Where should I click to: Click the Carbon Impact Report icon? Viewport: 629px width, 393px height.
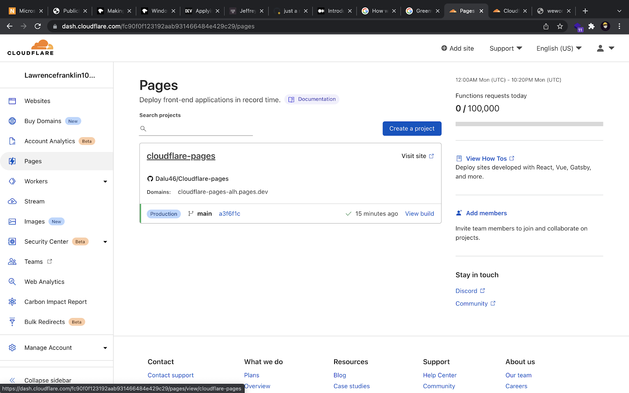pos(12,302)
